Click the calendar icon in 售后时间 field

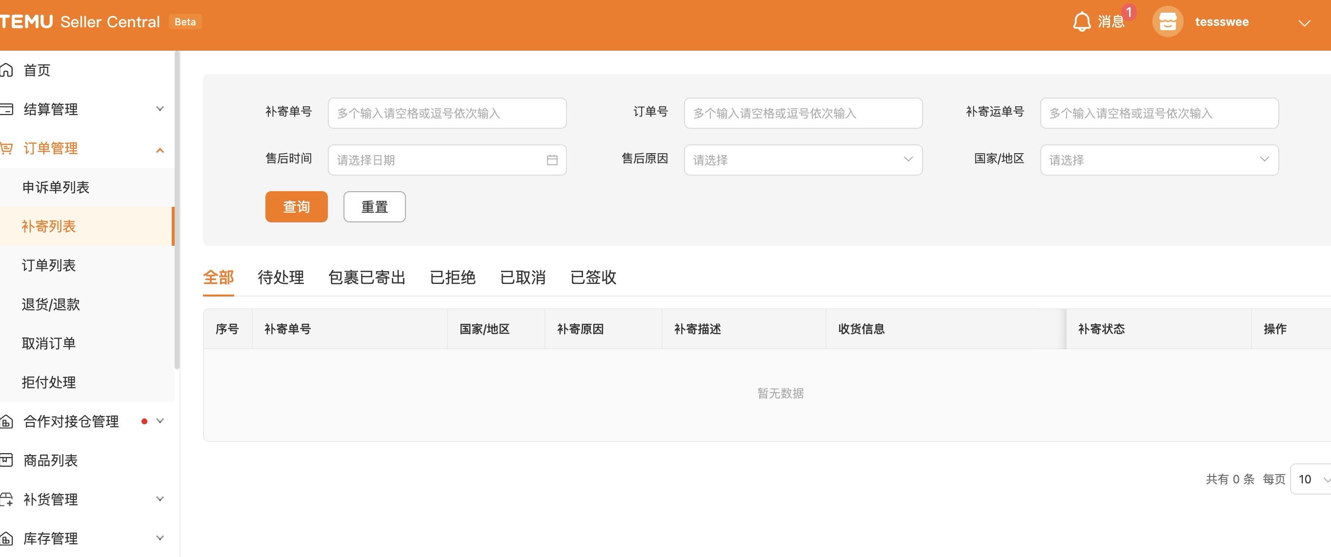tap(552, 159)
